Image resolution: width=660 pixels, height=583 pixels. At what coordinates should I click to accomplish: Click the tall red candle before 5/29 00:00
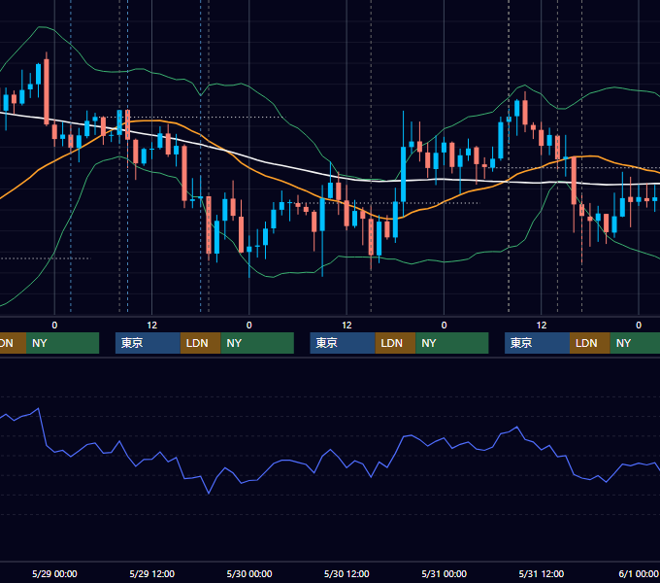point(47,92)
